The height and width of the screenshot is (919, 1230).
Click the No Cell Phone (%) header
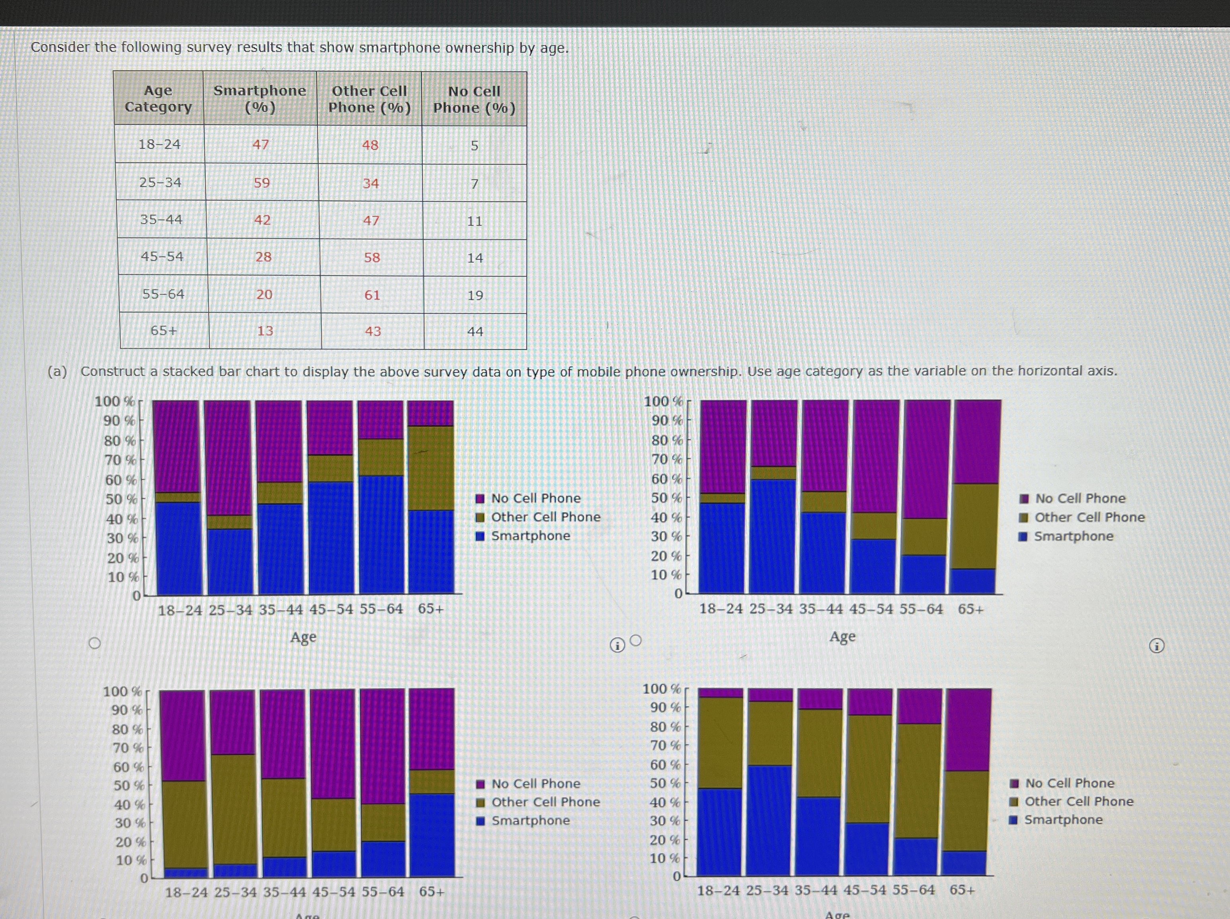click(475, 99)
